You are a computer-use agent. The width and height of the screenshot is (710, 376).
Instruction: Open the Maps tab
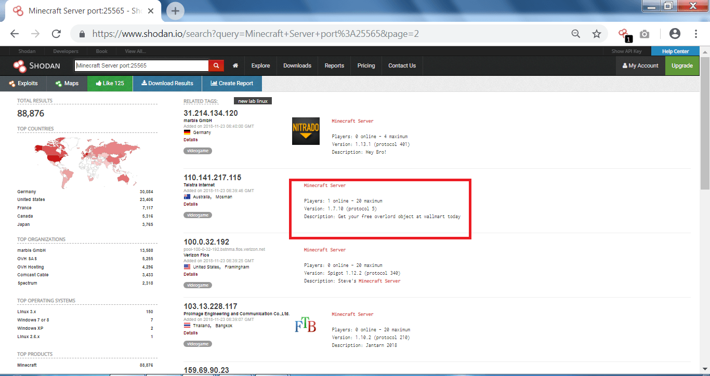click(67, 83)
